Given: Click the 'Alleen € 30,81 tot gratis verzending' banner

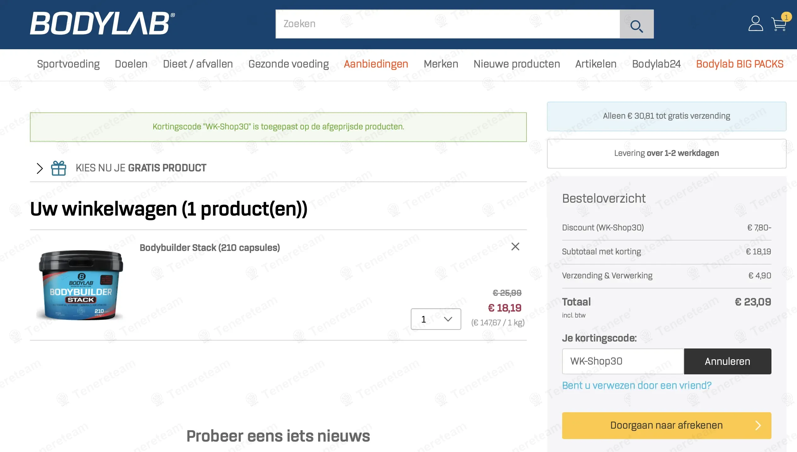Looking at the screenshot, I should click(x=666, y=116).
